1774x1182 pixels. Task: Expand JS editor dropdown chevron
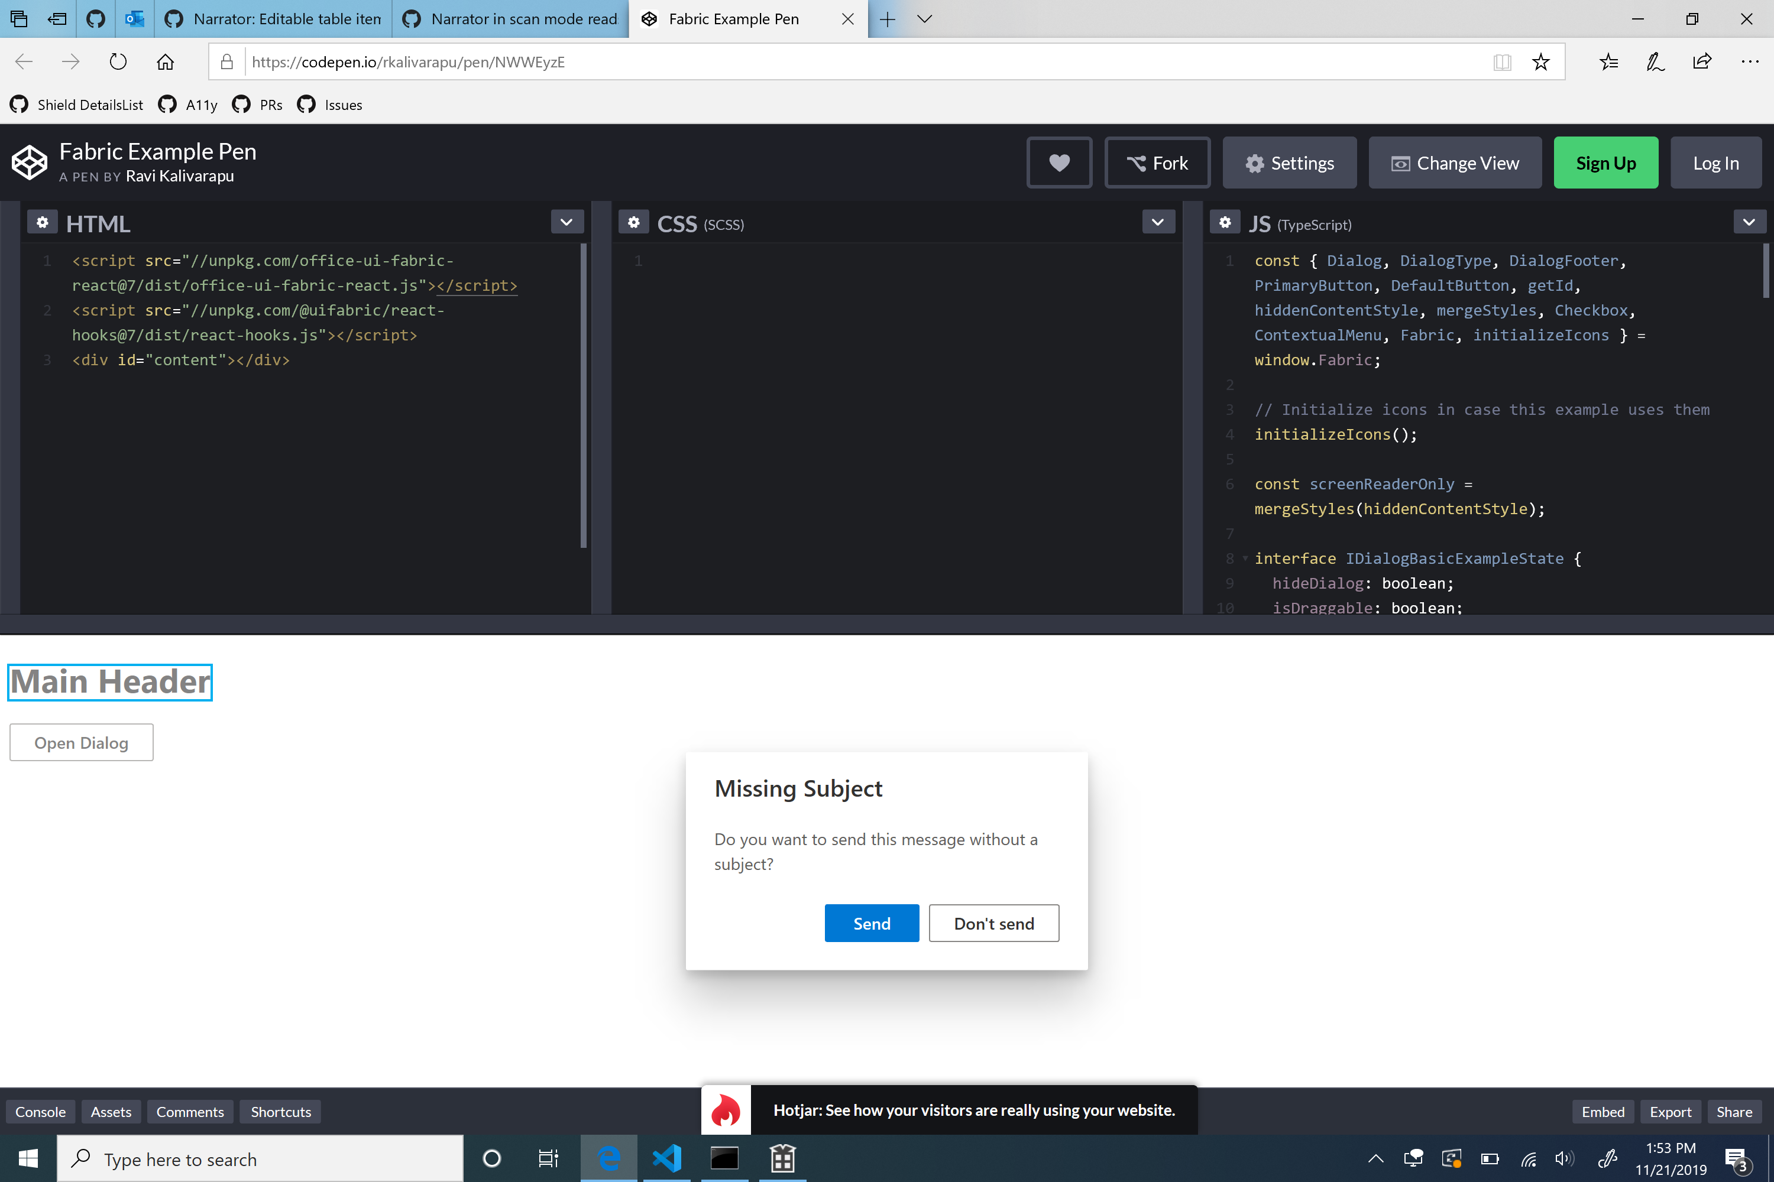tap(1749, 222)
